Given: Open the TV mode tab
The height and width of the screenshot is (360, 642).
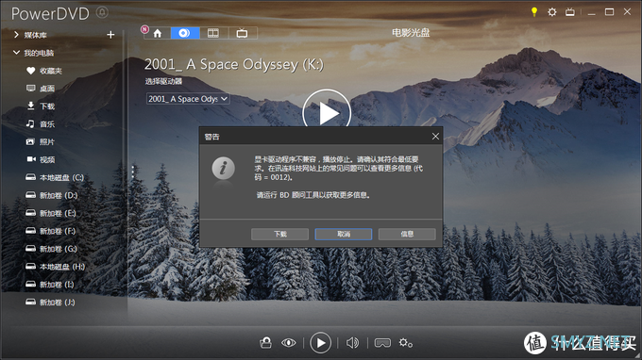Looking at the screenshot, I should coord(243,33).
